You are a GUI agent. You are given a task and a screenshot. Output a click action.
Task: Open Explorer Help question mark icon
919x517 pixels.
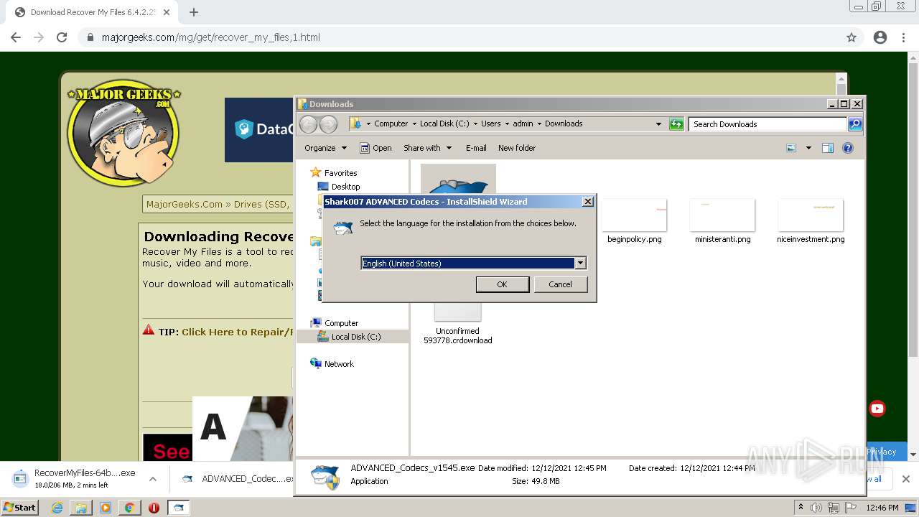coord(848,148)
